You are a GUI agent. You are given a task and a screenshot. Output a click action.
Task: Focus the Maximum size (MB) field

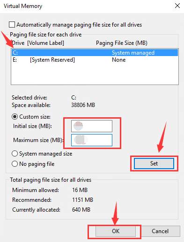pos(92,140)
